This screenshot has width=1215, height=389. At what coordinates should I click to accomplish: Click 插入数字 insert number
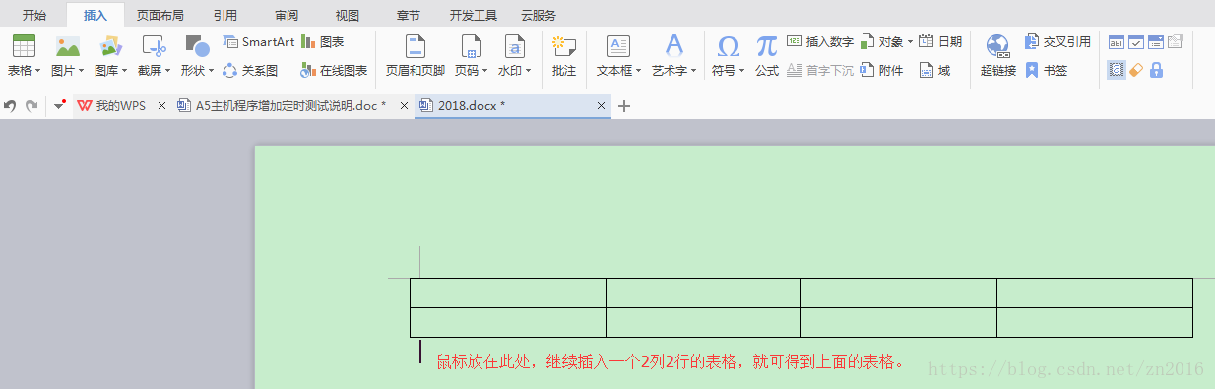tap(820, 41)
